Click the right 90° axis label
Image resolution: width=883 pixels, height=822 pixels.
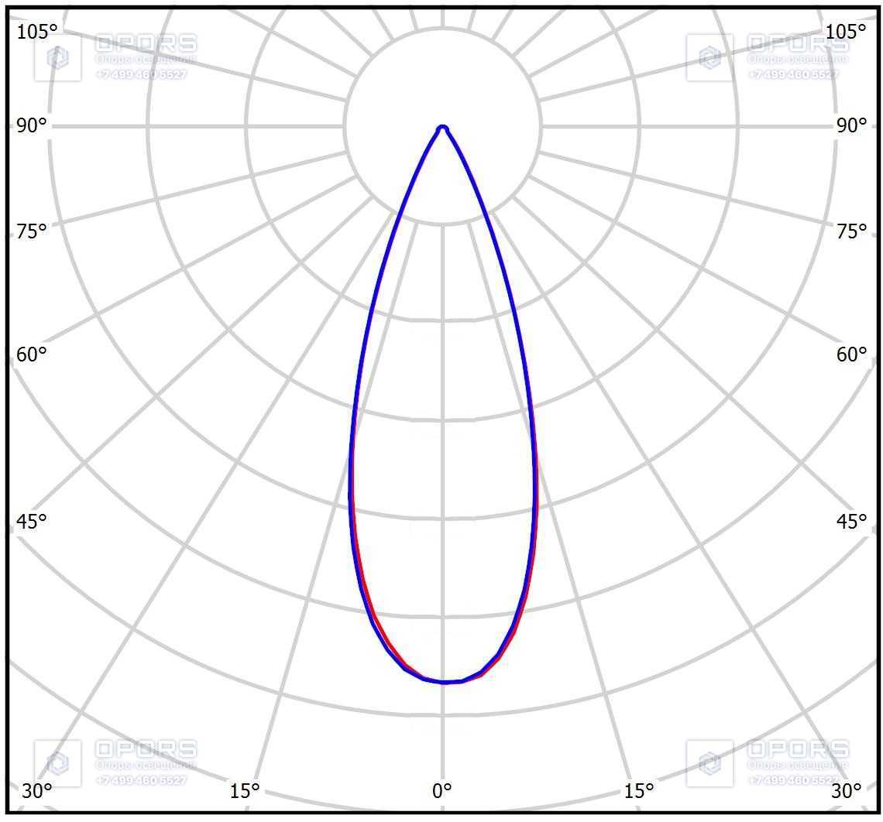[x=851, y=125]
